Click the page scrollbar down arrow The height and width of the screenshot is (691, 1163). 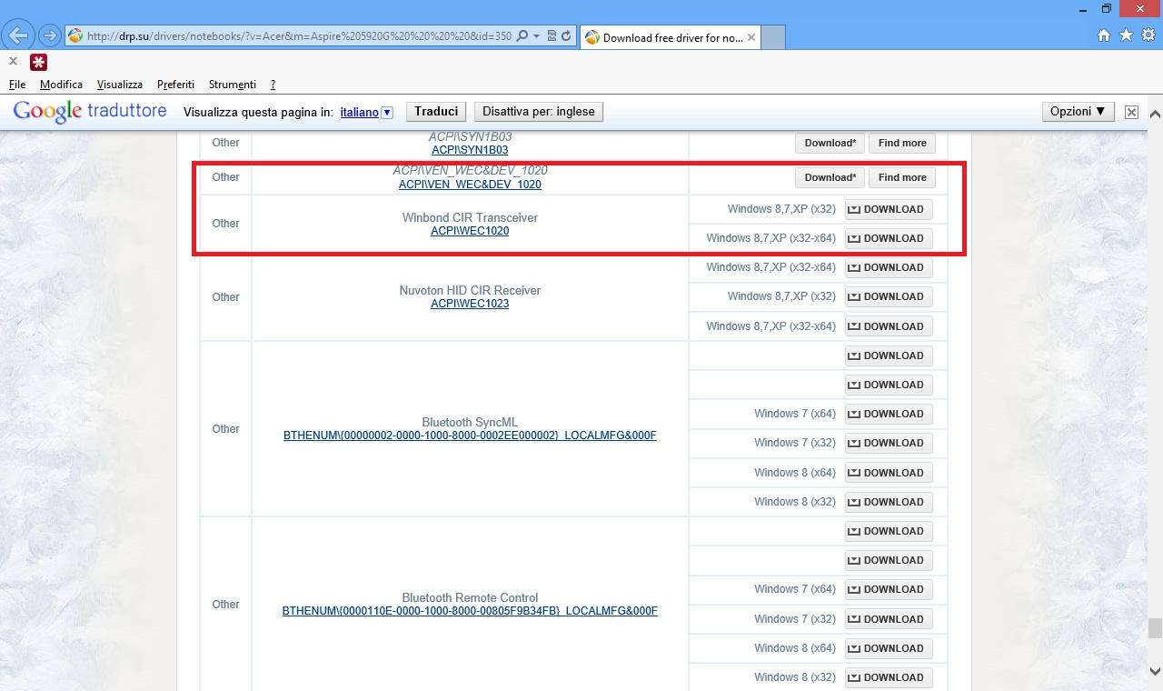1155,672
